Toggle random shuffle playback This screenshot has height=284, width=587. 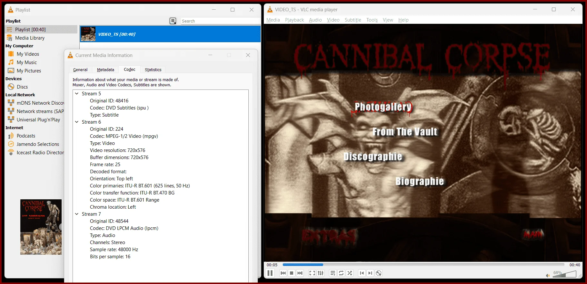point(350,273)
